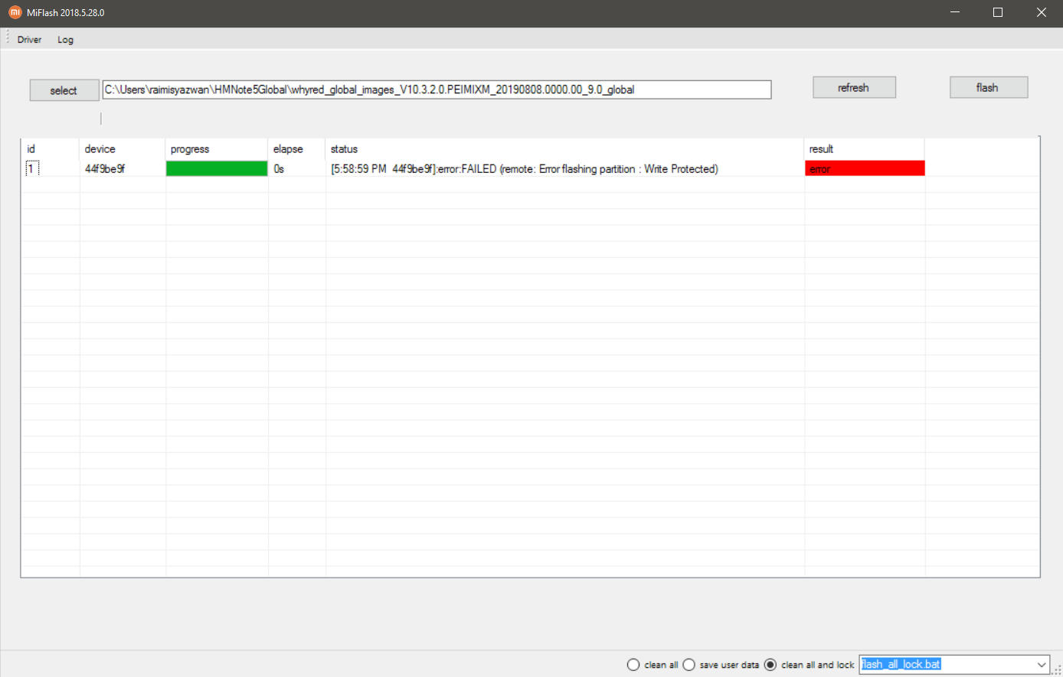1063x677 pixels.
Task: Click the toolbar grip handle beside Driver
Action: pyautogui.click(x=8, y=38)
